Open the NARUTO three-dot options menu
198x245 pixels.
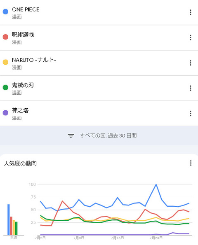[x=190, y=63]
